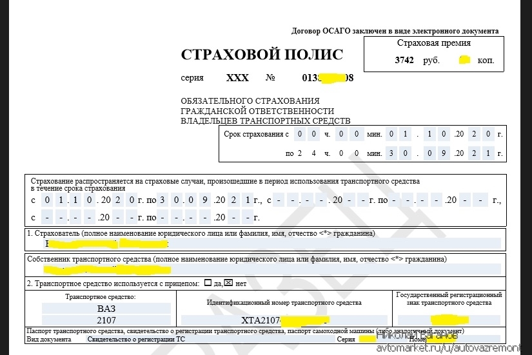Image resolution: width=532 pixels, height=355 pixels.
Task: Click the vehicle owner name field
Action: tap(272, 269)
